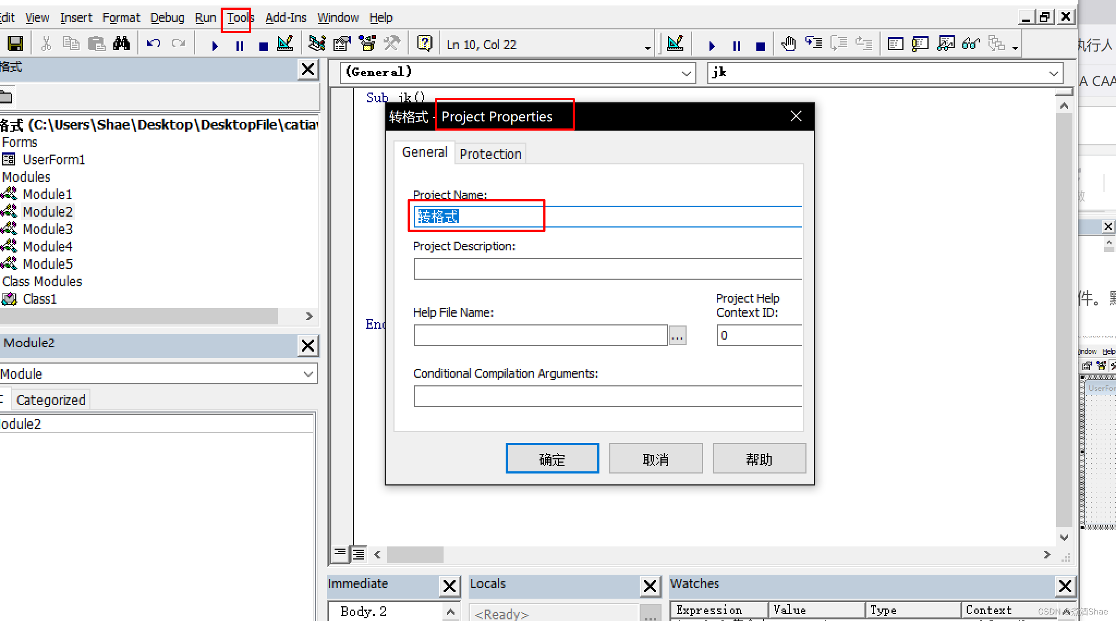This screenshot has width=1116, height=621.
Task: Toggle Design Mode on the Debug toolbar
Action: point(676,44)
